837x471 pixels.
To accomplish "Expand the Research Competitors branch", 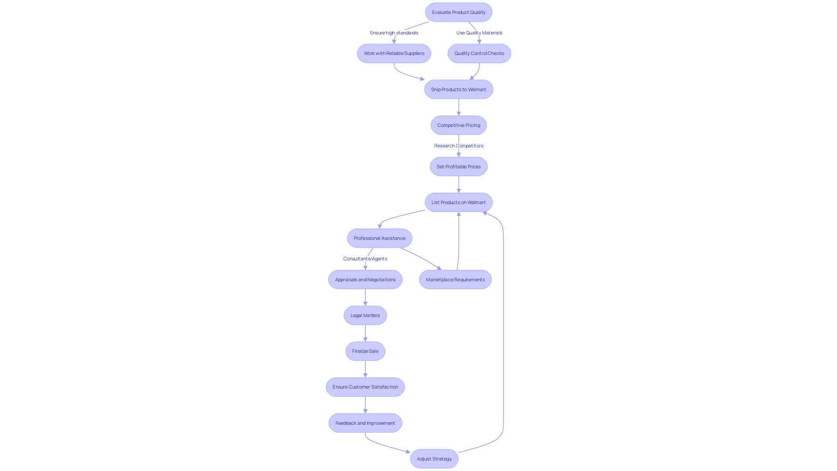I will point(458,146).
